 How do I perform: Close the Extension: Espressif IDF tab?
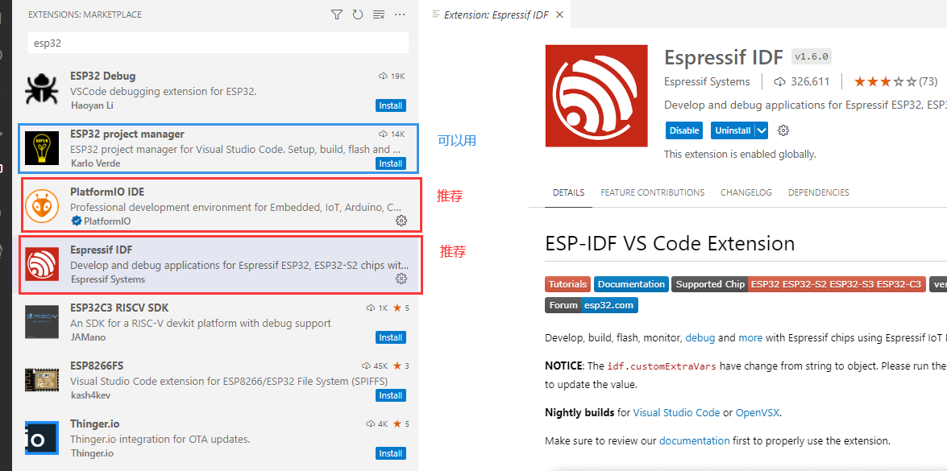pos(559,15)
